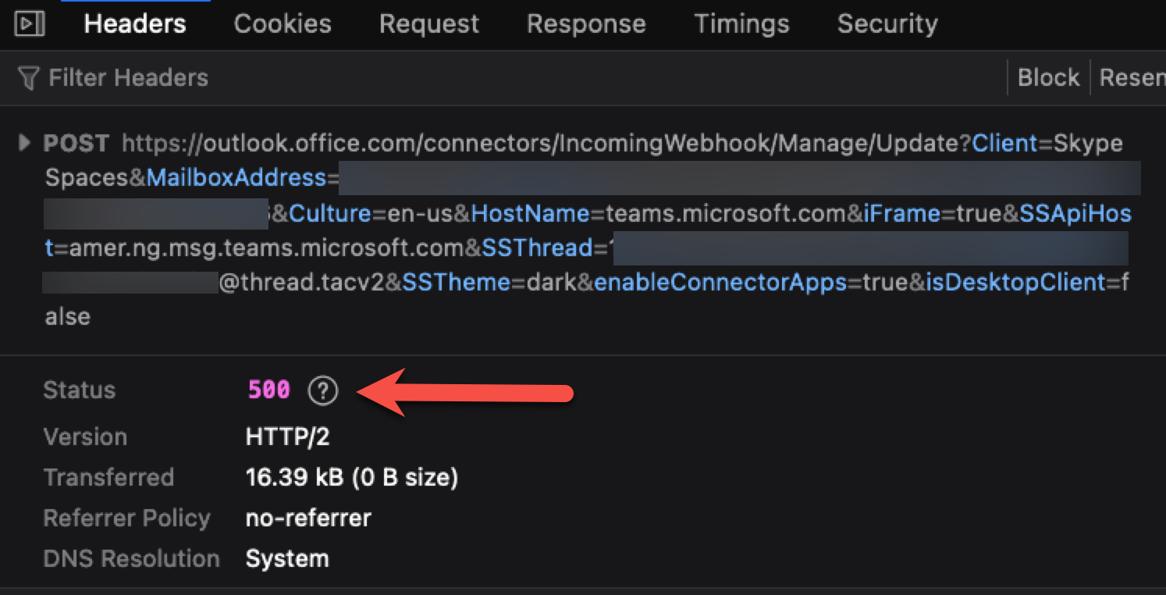Click the MailboxAddress query parameter
Viewport: 1166px width, 595px height.
(x=236, y=178)
